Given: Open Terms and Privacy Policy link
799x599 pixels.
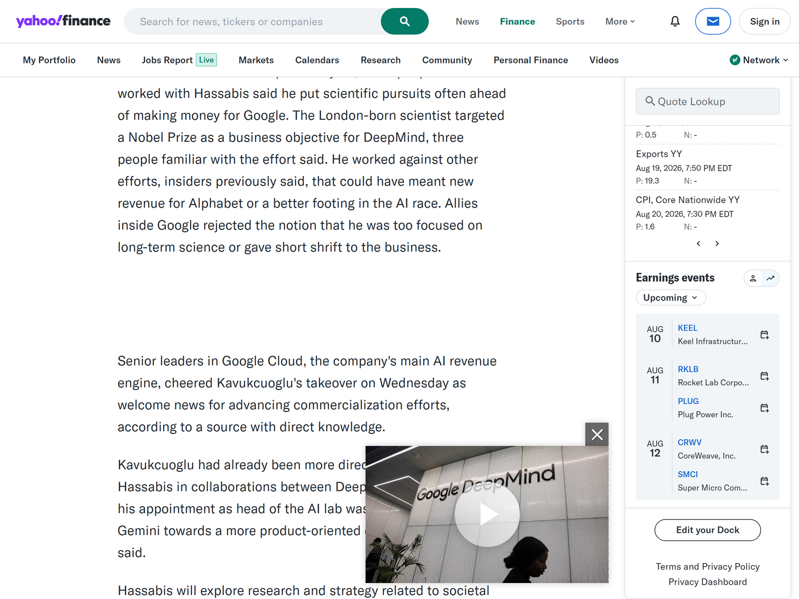Looking at the screenshot, I should tap(708, 567).
